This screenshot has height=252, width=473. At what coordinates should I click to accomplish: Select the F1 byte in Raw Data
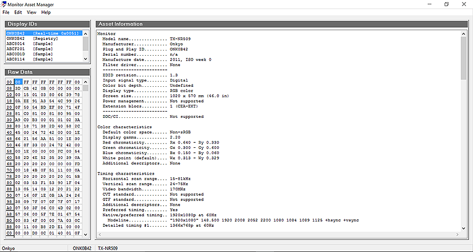coord(44,183)
